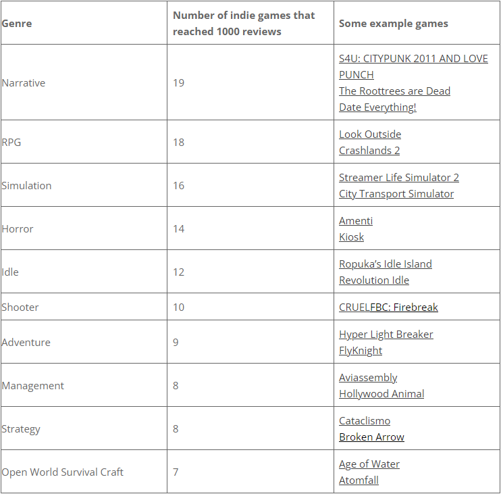Follow the Revolution Idle link
Screen dimensions: 501x494
[x=374, y=280]
